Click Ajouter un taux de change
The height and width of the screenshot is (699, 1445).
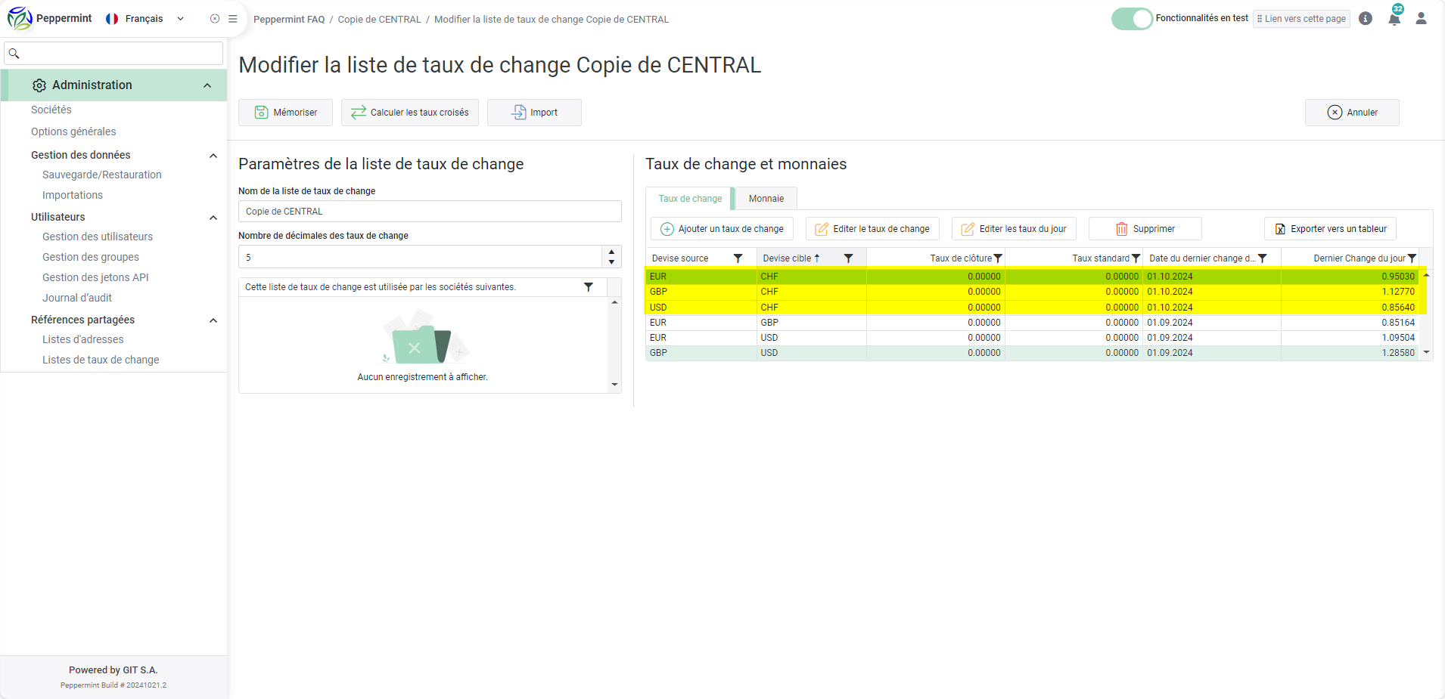(722, 229)
